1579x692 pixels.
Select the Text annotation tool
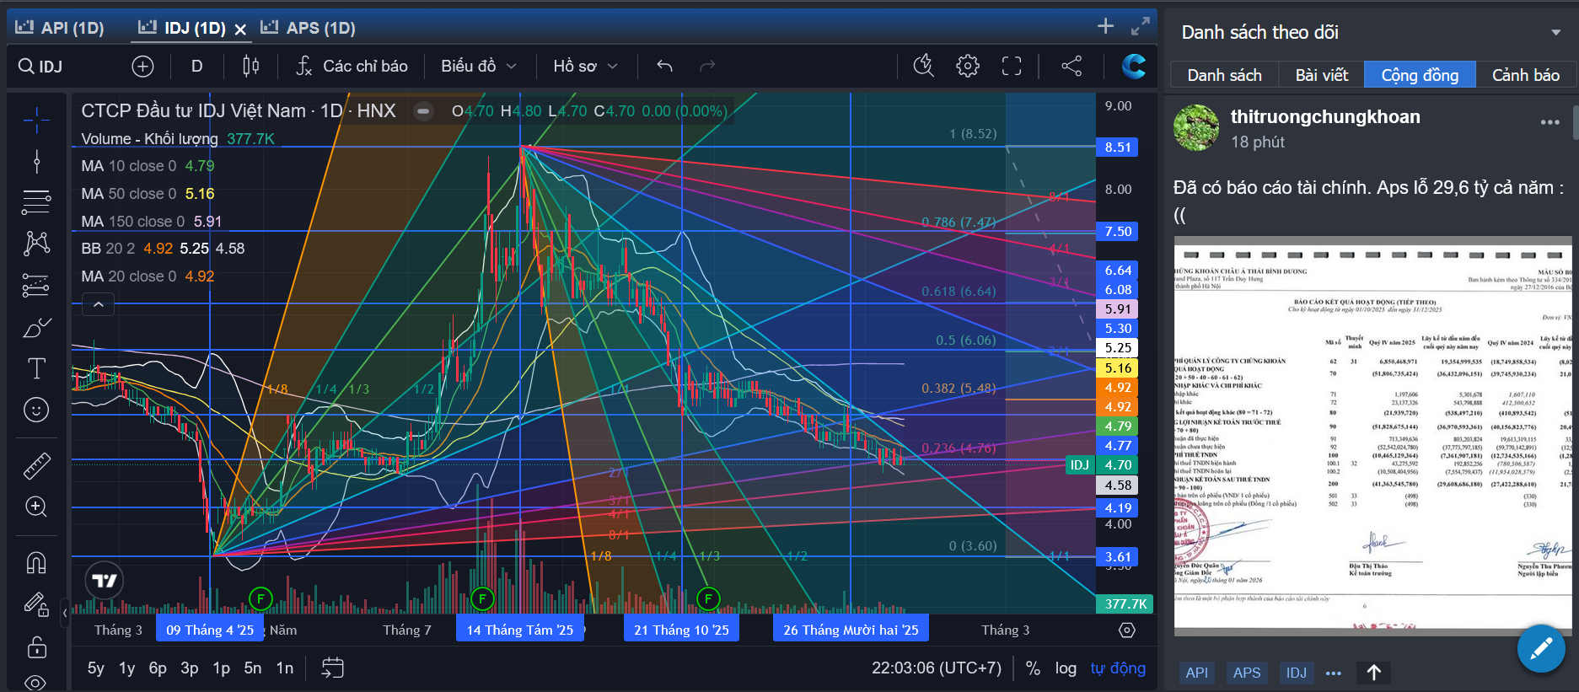click(36, 368)
